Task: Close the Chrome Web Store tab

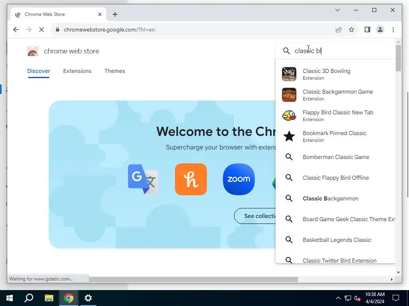Action: 99,14
